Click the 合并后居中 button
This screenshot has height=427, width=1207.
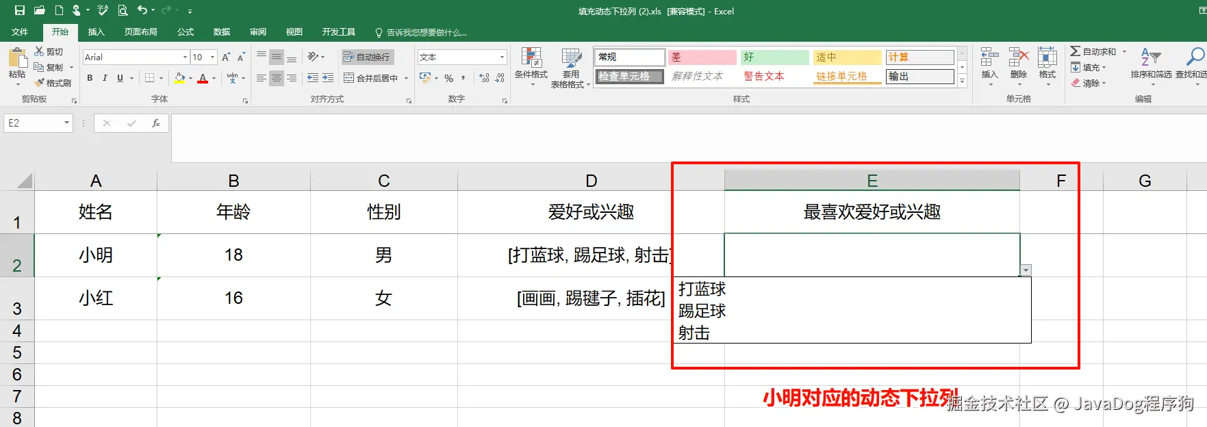[371, 79]
